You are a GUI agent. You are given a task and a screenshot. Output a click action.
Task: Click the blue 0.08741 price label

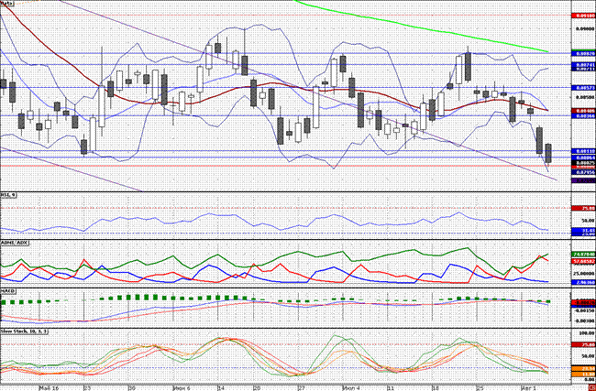[584, 65]
